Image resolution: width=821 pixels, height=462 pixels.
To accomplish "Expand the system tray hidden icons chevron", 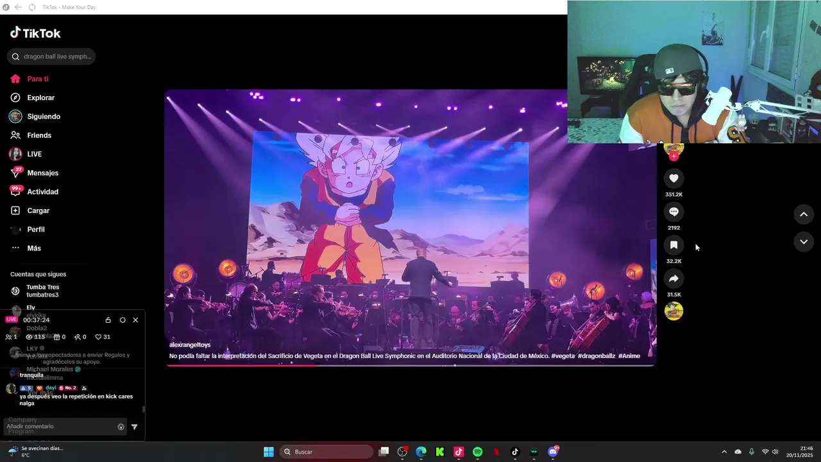I will click(724, 452).
